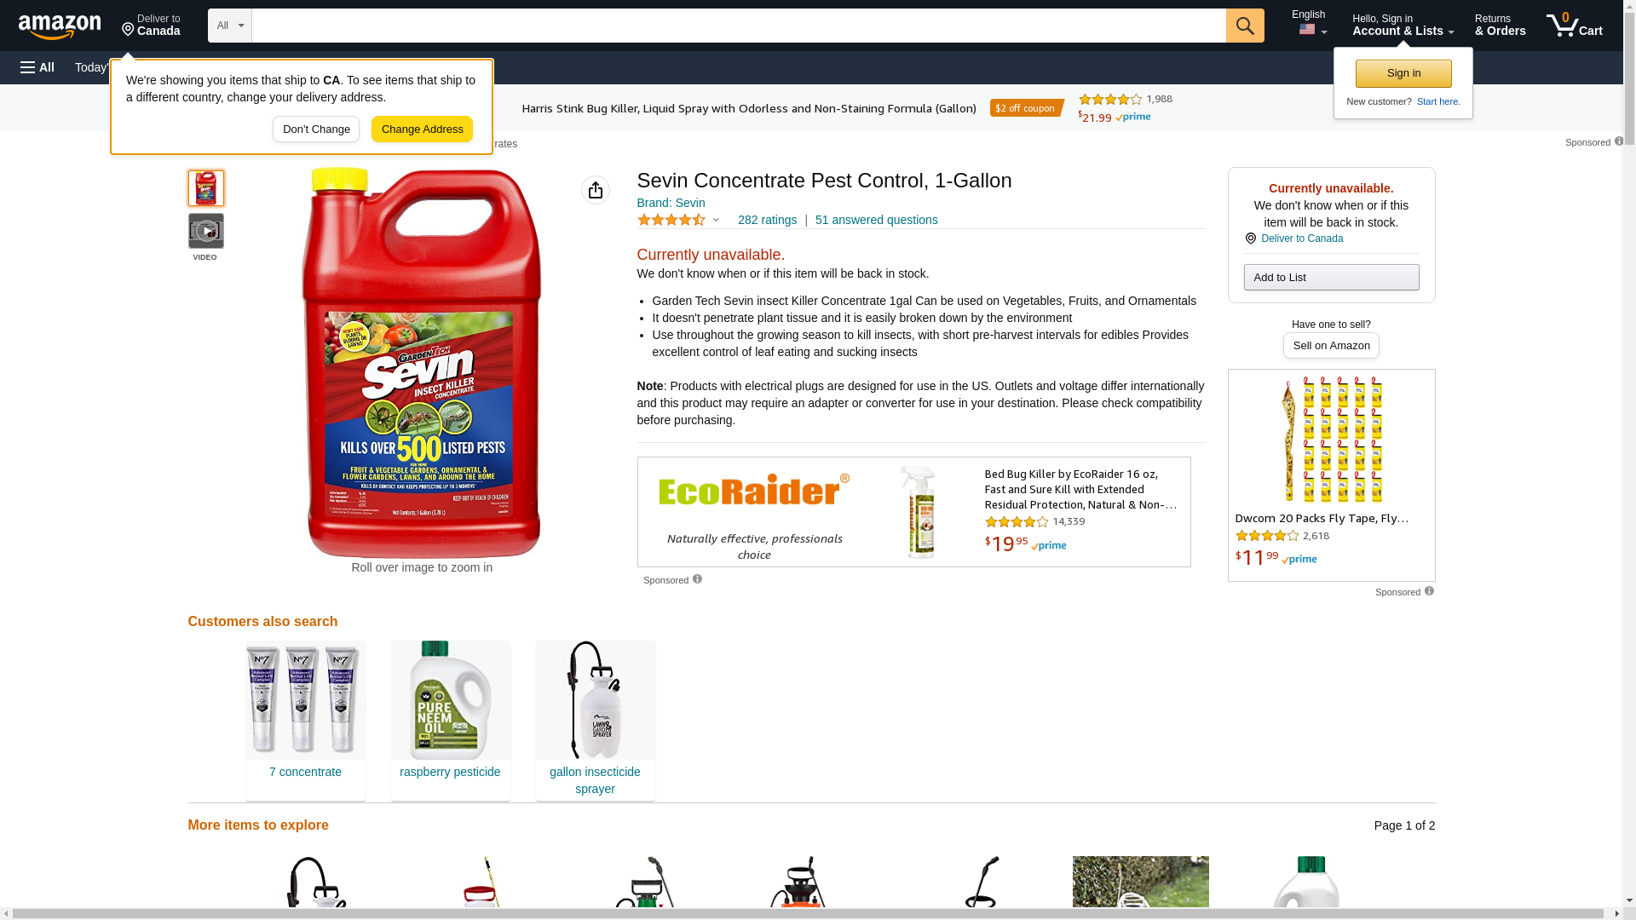Open the share icon beside product image

[x=596, y=190]
